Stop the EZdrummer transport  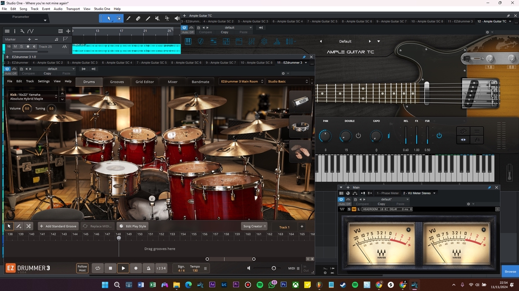110,268
